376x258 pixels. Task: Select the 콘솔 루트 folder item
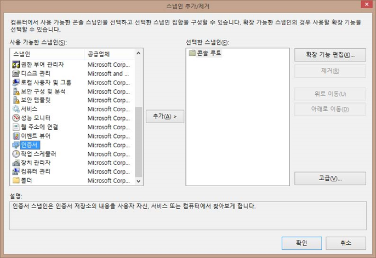coord(206,53)
